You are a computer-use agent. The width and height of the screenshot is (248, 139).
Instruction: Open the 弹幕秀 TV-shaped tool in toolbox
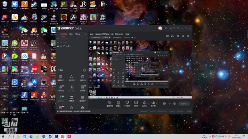(72, 99)
